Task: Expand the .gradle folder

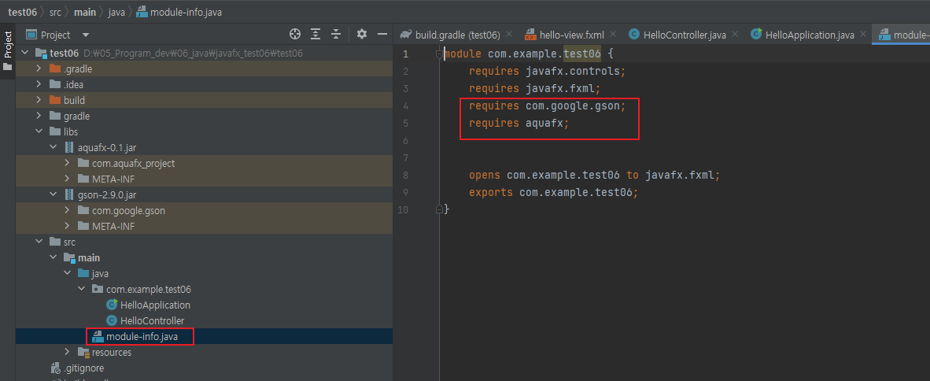Action: [x=39, y=68]
